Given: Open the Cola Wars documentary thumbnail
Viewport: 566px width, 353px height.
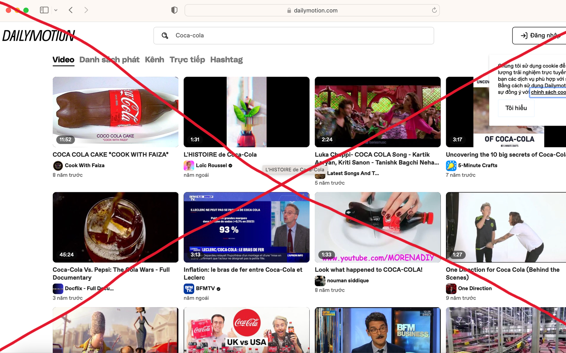Looking at the screenshot, I should click(115, 227).
